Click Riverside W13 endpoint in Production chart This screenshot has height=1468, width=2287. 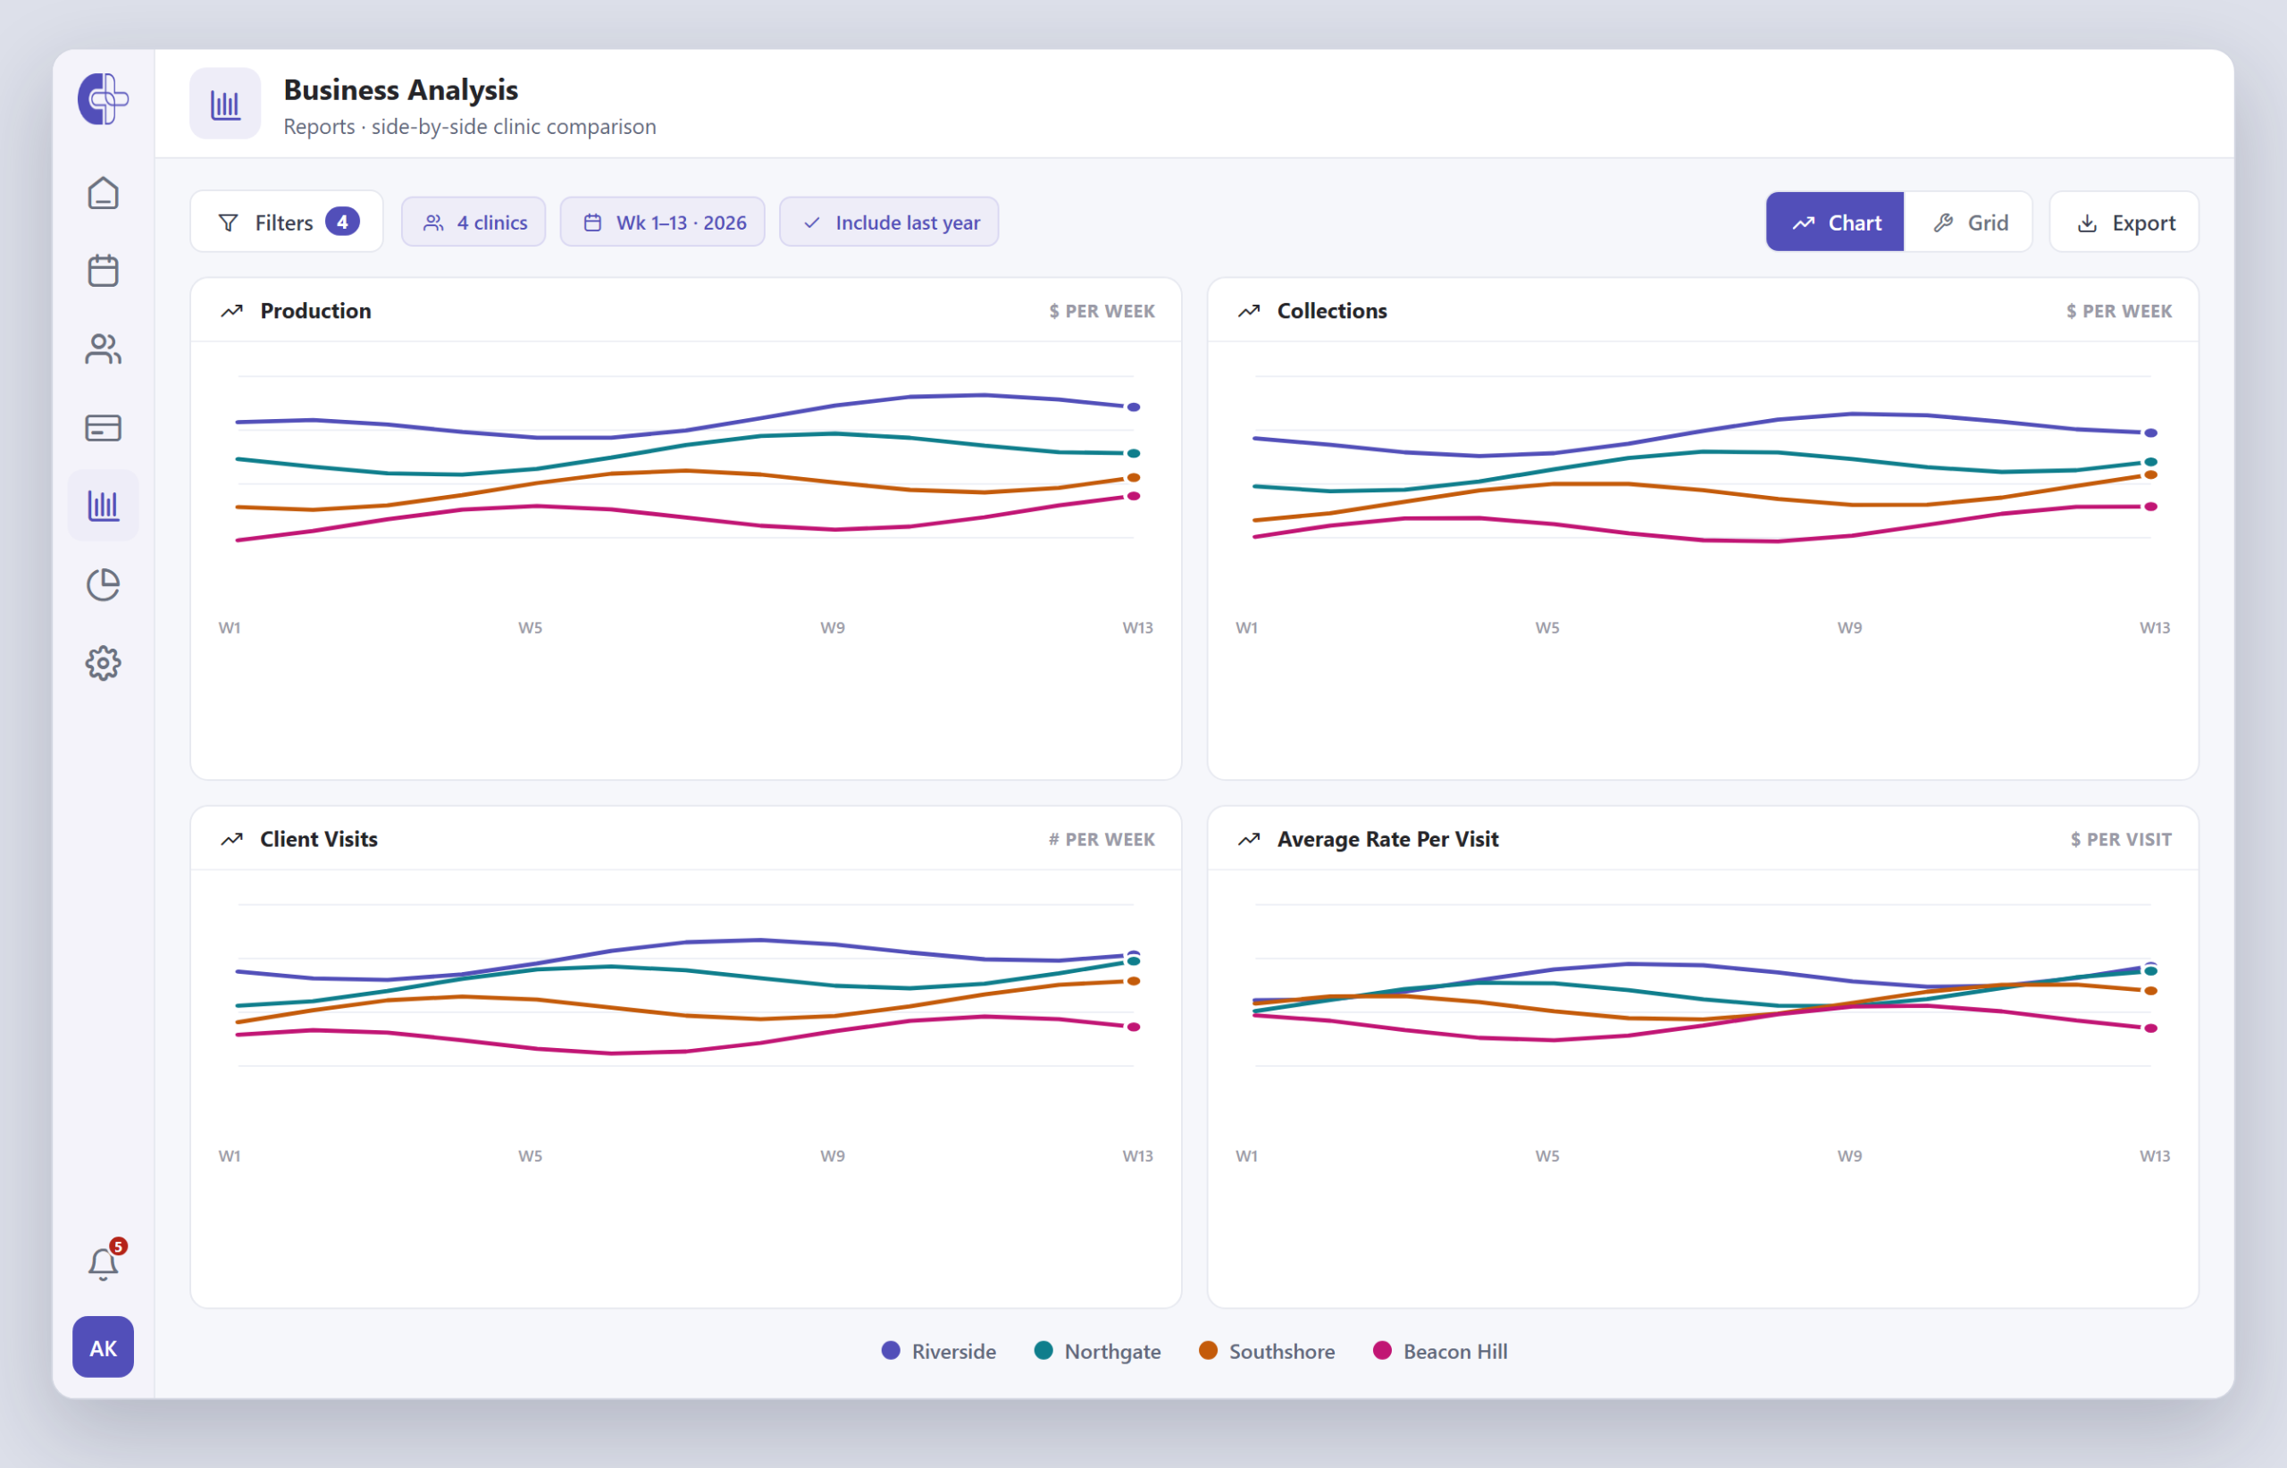click(1134, 407)
